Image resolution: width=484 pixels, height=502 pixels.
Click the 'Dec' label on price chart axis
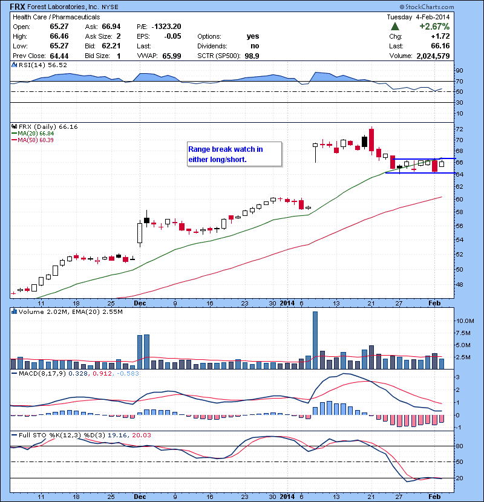click(140, 303)
